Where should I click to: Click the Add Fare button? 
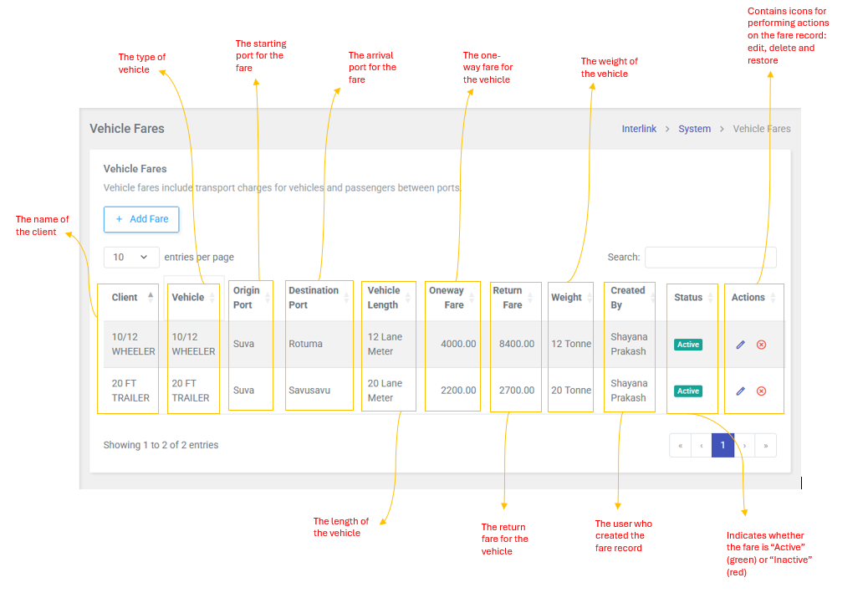pos(141,219)
